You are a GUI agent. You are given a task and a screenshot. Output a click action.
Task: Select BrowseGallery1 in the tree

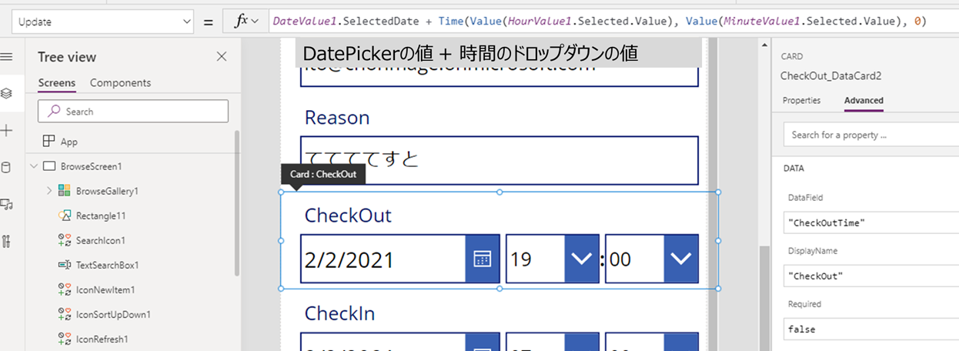[107, 191]
